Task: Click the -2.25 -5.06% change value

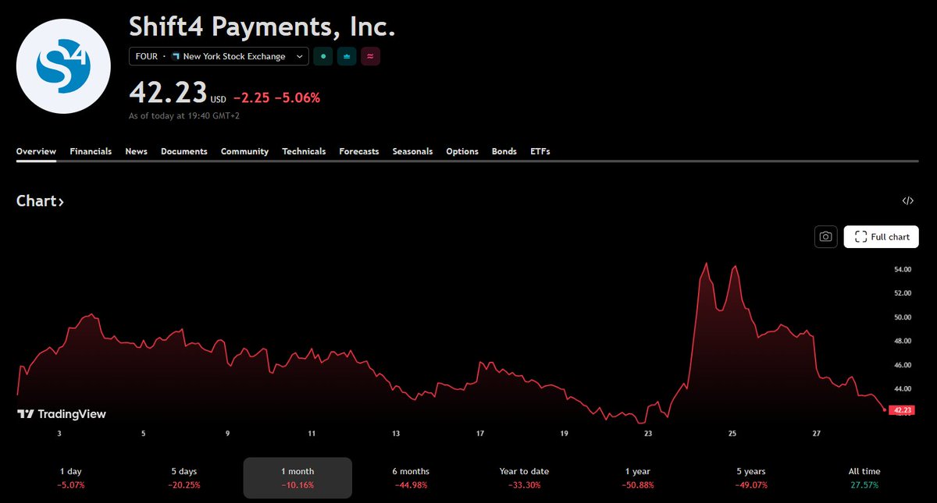Action: tap(276, 98)
